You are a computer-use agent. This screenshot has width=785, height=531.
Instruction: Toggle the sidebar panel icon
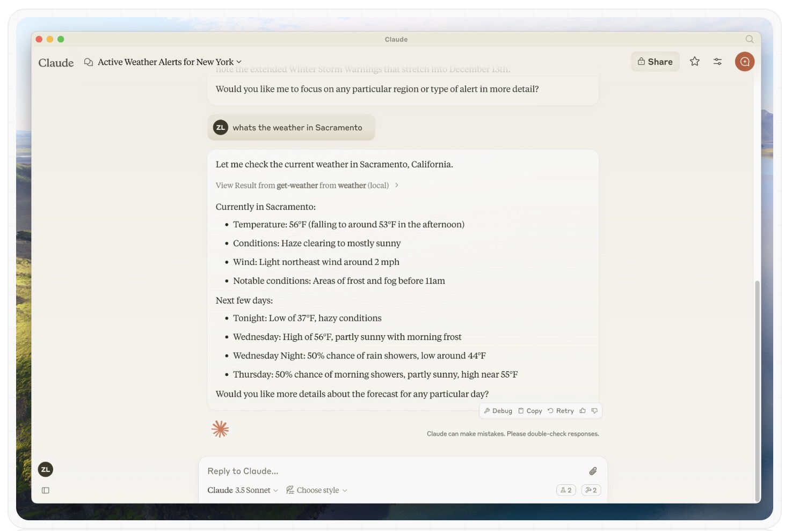(x=46, y=490)
